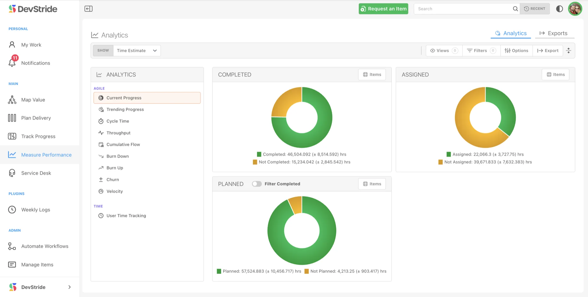
Task: Open My Work in the sidebar
Action: (31, 45)
